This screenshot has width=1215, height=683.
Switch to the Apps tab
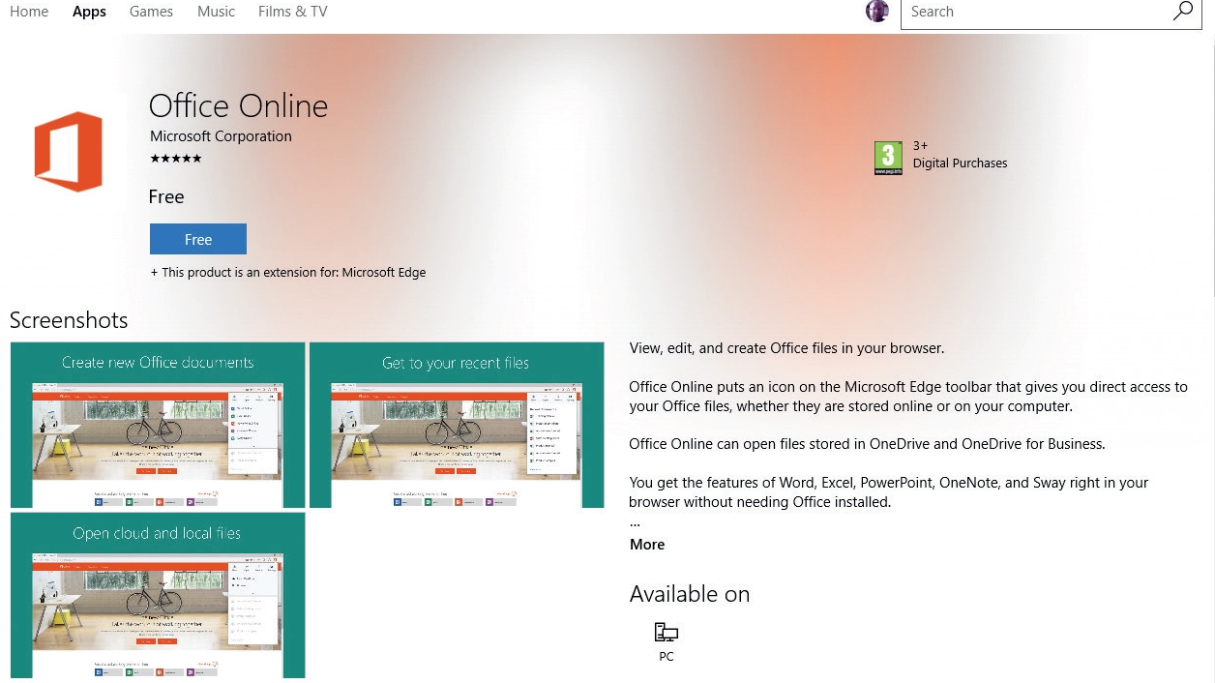coord(89,12)
